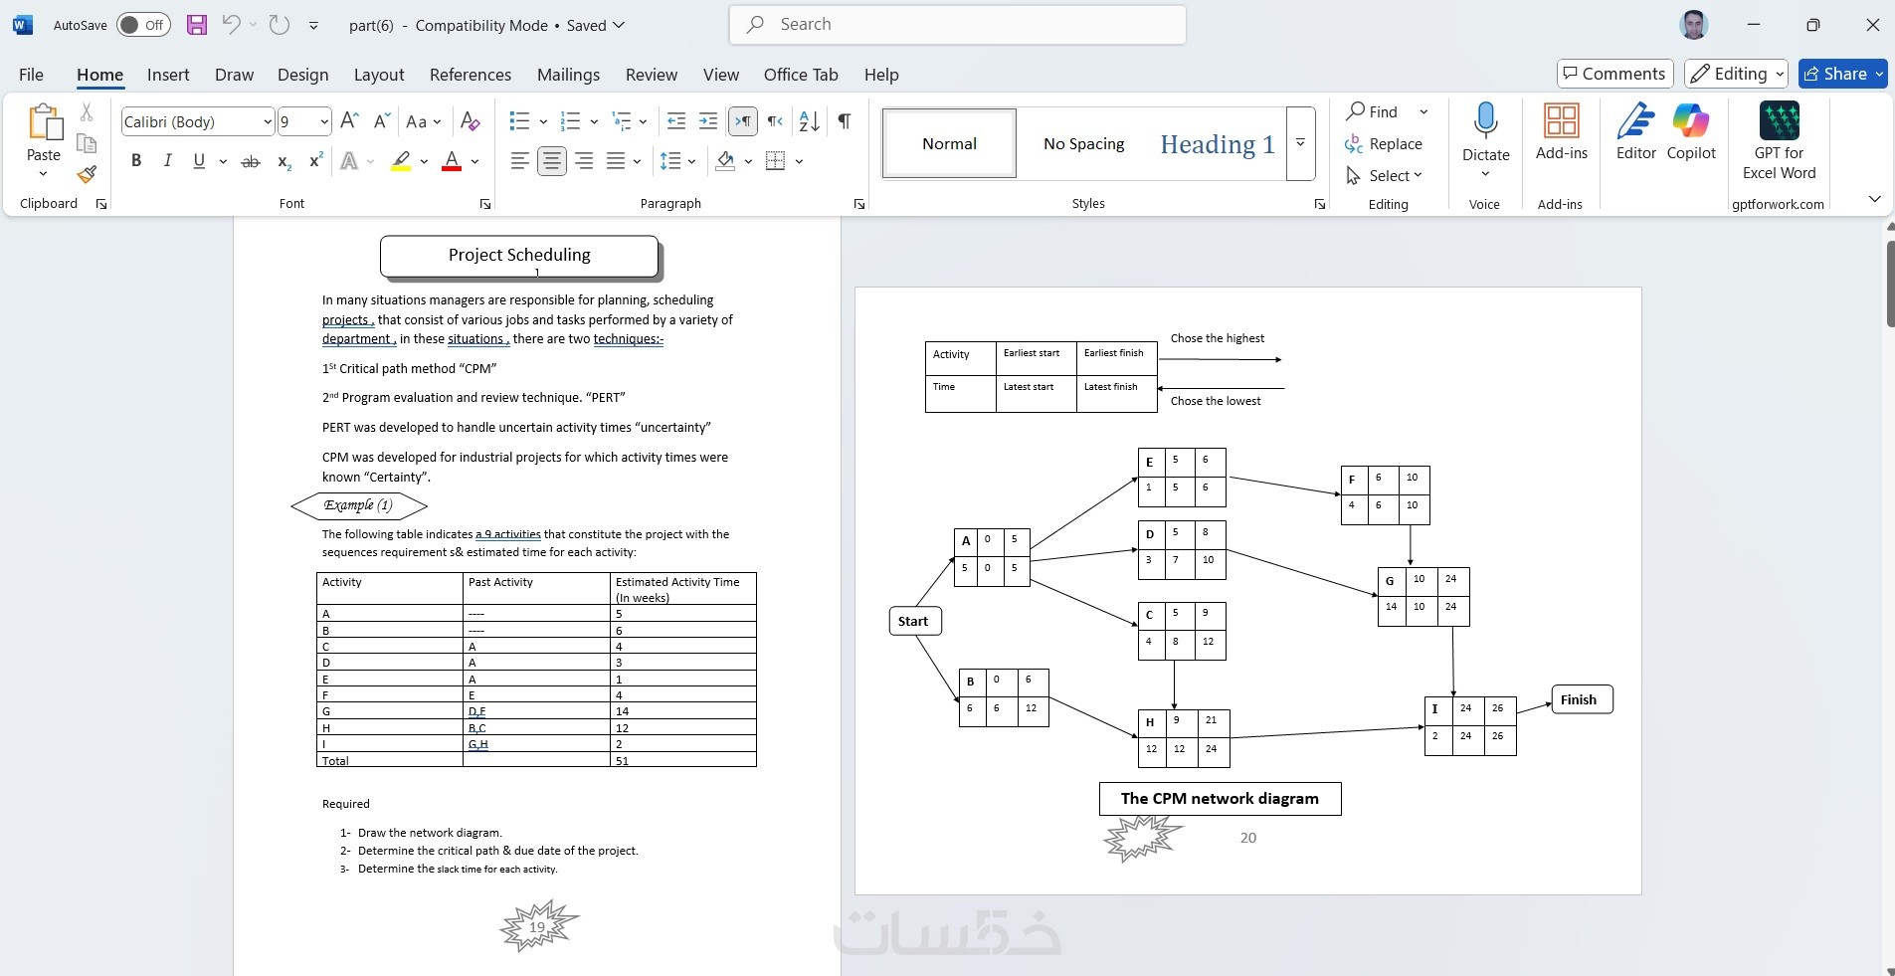Viewport: 1895px width, 976px height.
Task: Apply superscript formatting
Action: coord(316,161)
